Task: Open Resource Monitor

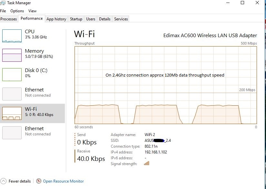Action: 63,181
